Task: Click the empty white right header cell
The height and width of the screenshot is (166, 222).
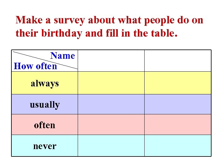Action: pyautogui.click(x=178, y=61)
